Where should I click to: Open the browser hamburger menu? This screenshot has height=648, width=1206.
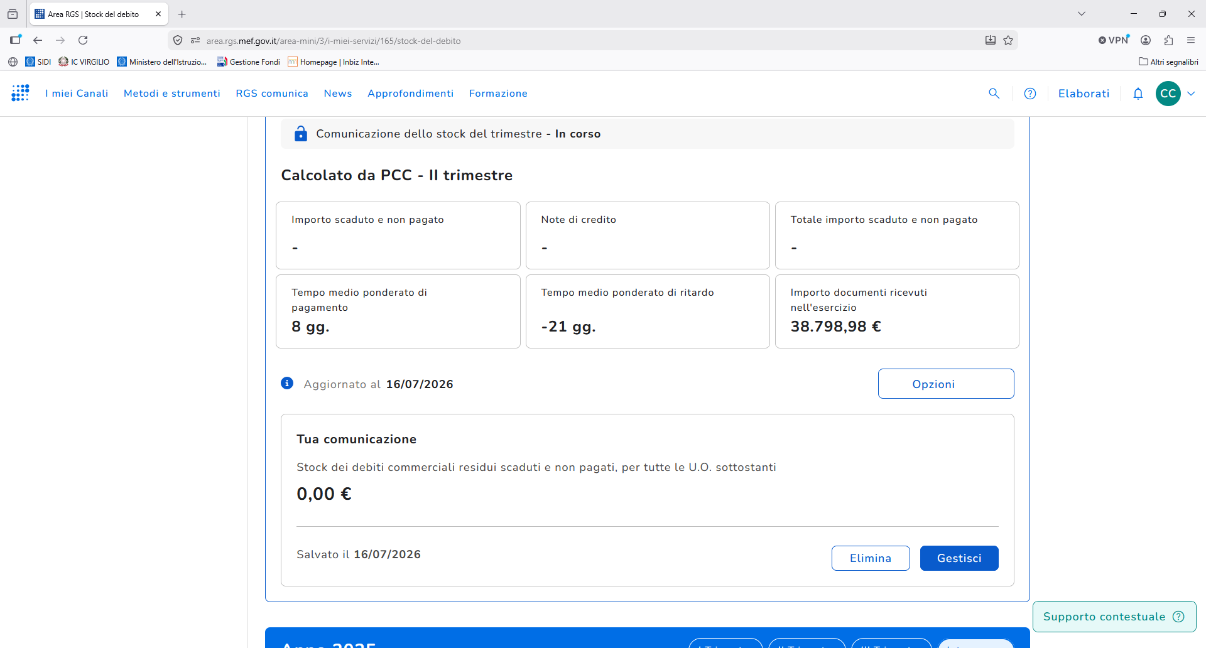click(1191, 40)
